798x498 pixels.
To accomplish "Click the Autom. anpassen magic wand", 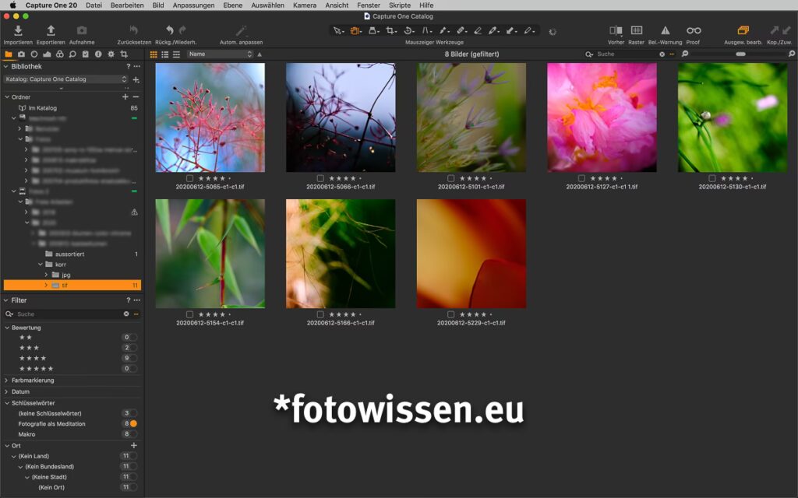I will (241, 30).
